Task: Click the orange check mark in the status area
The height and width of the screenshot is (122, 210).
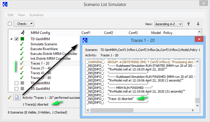Action: (9, 97)
